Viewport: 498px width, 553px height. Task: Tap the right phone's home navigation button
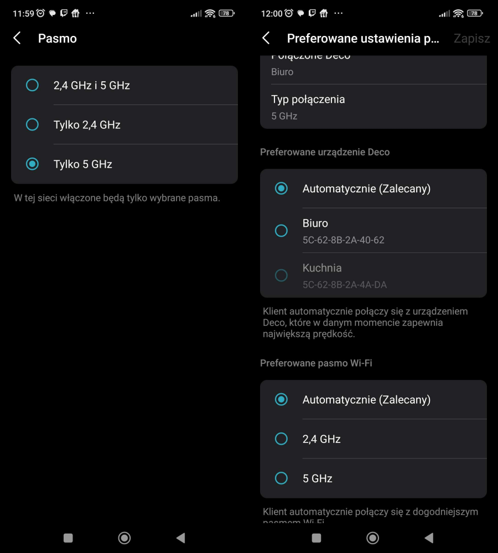click(x=373, y=538)
